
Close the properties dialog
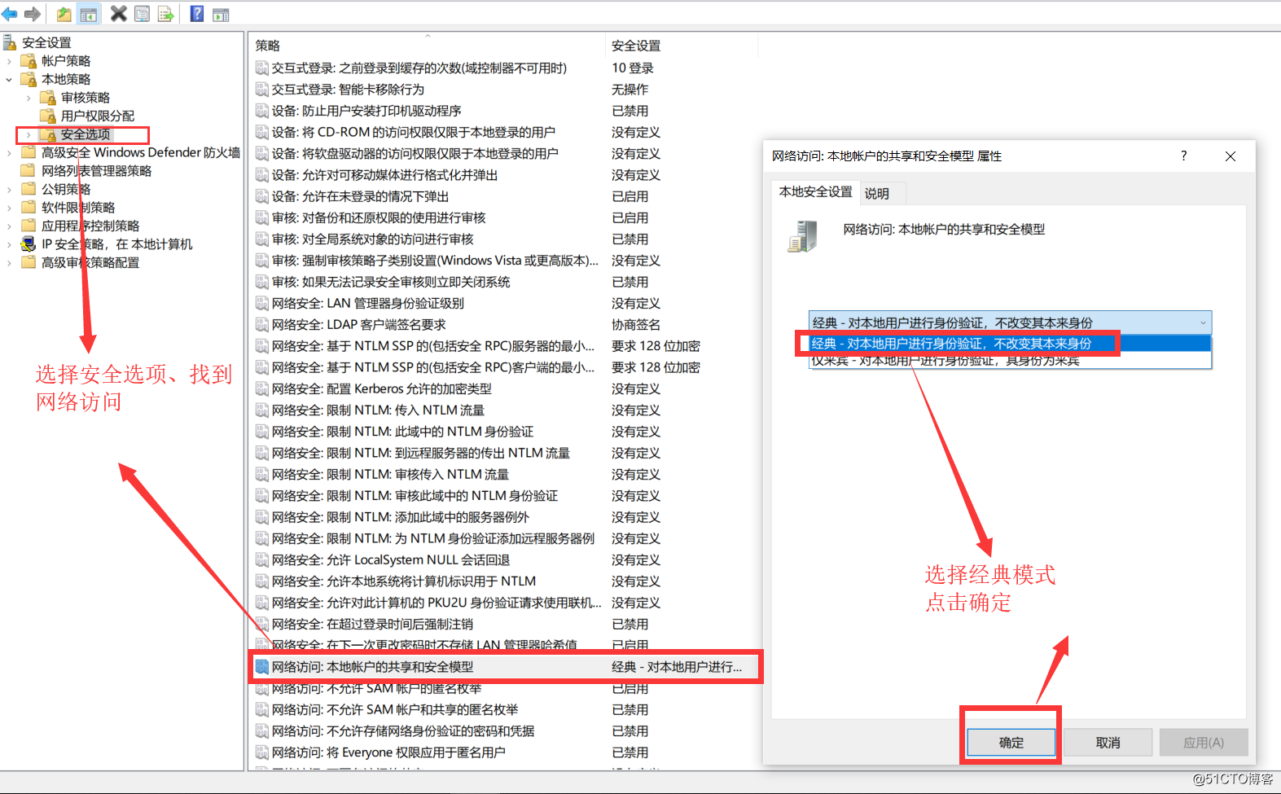1231,156
